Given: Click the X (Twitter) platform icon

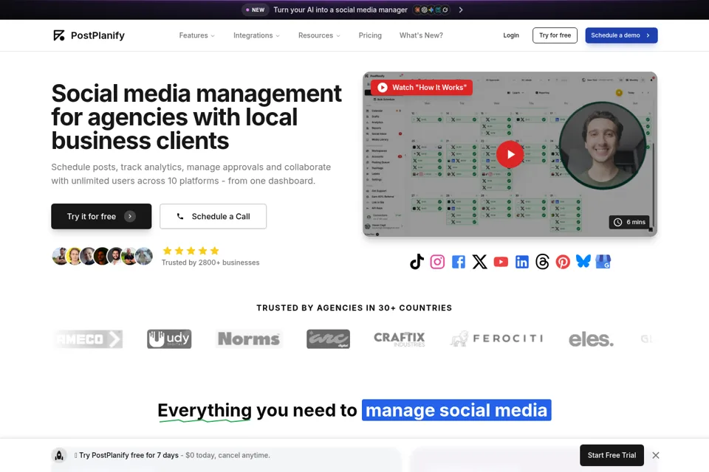Looking at the screenshot, I should (x=480, y=262).
